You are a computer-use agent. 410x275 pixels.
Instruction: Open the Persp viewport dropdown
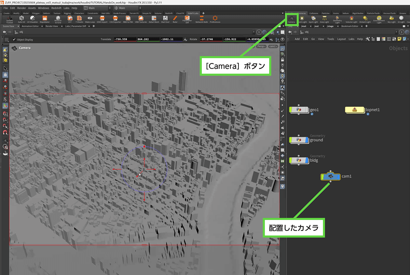point(261,46)
